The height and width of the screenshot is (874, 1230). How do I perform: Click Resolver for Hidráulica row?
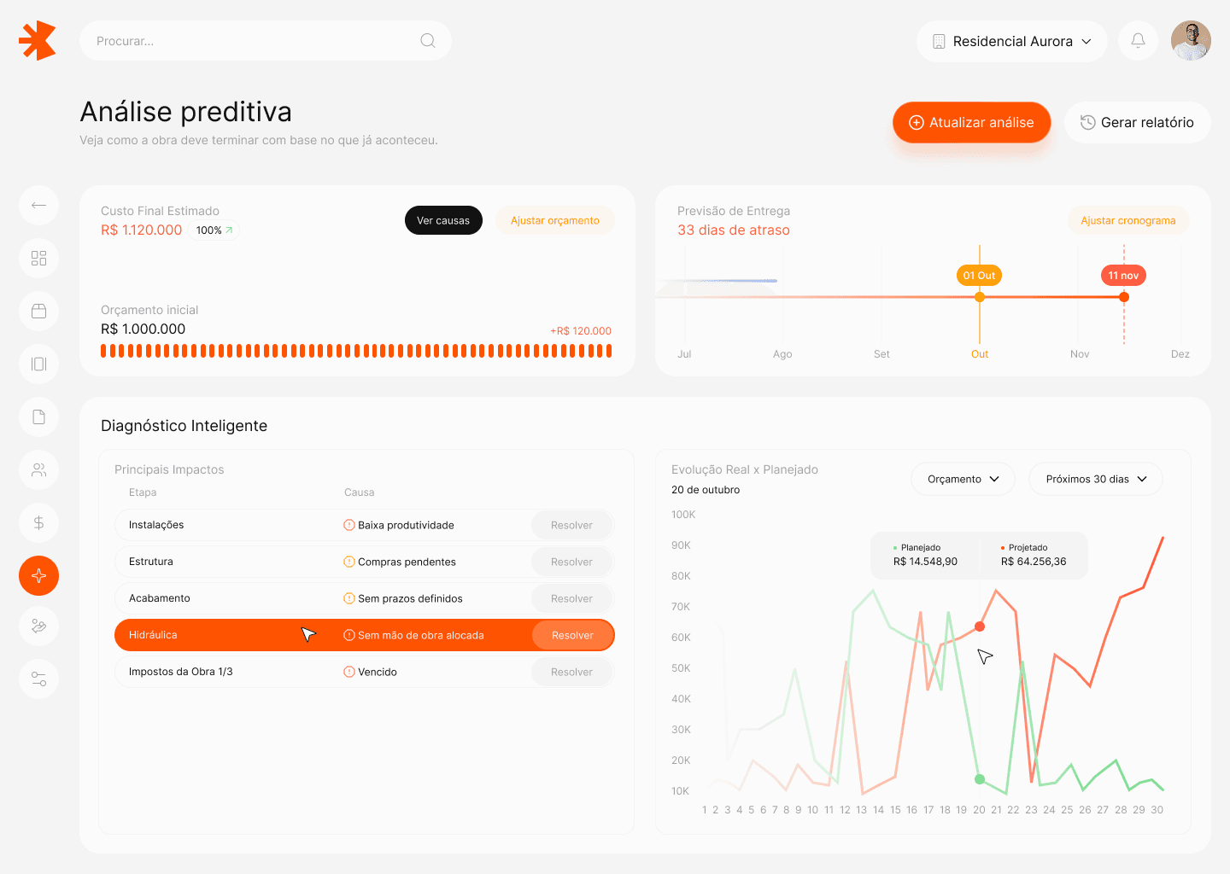click(x=572, y=635)
